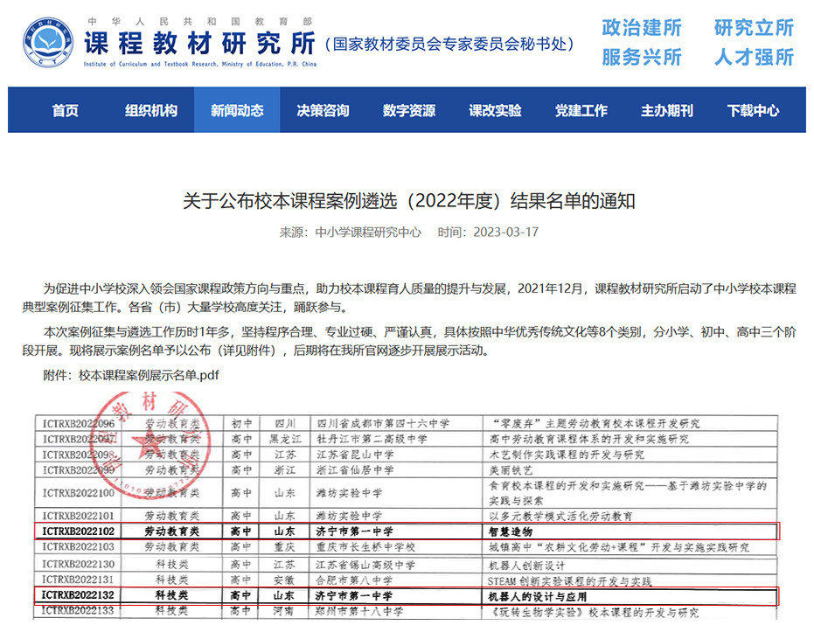Click the 课程教材研究所 site title
Viewport: 814px width, 632px height.
point(200,43)
